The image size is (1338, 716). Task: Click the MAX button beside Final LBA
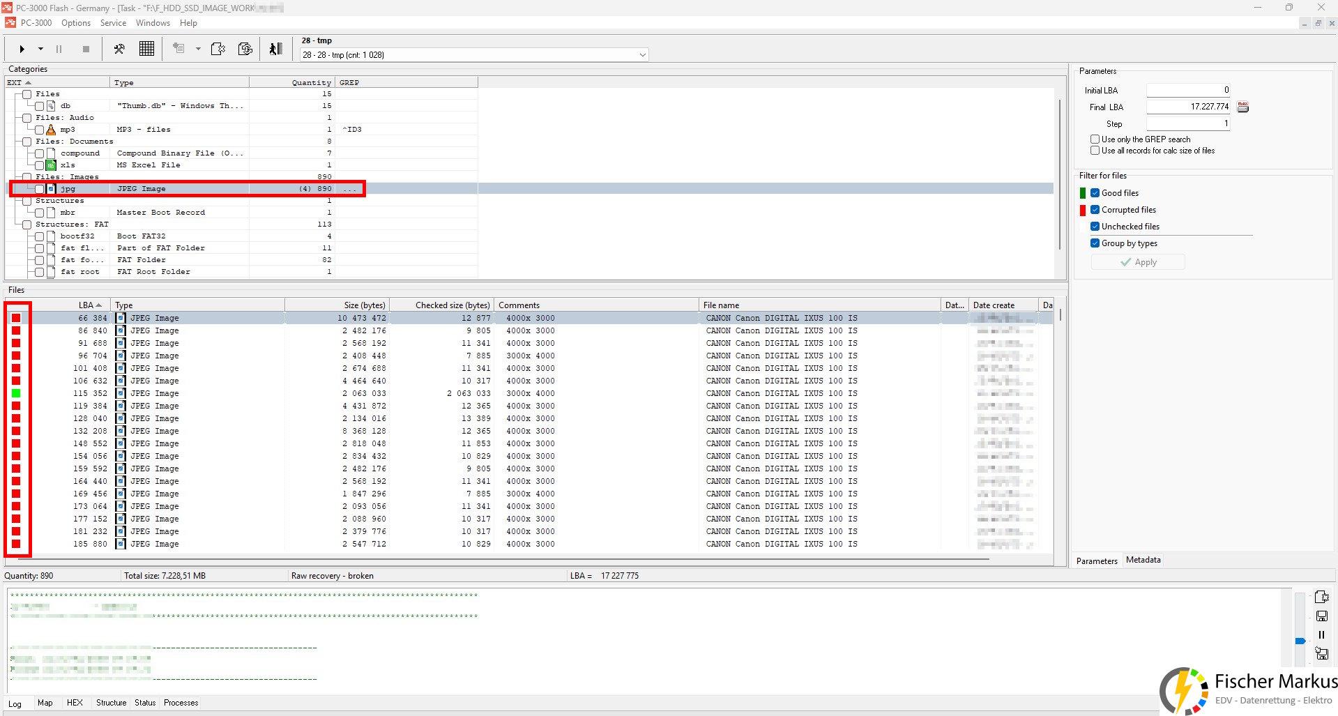(1242, 107)
